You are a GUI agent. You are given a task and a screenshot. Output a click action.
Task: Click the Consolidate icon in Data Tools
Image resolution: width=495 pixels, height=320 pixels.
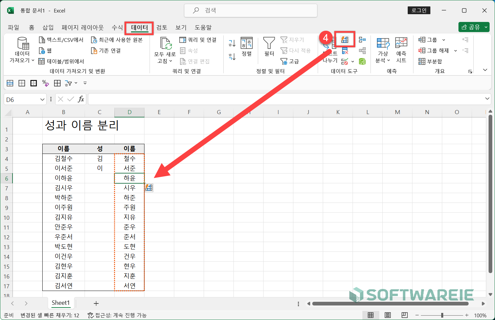362,40
